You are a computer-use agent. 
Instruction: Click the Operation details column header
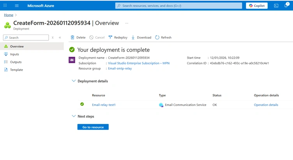(266, 96)
